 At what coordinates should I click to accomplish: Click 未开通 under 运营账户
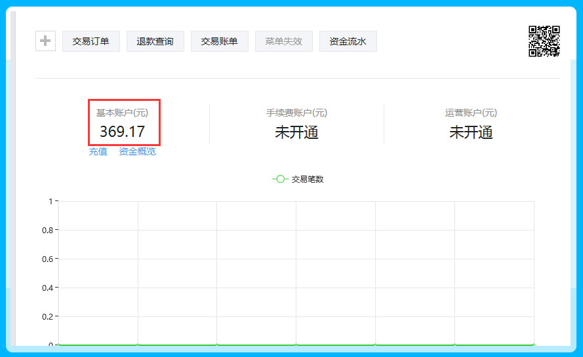click(471, 132)
